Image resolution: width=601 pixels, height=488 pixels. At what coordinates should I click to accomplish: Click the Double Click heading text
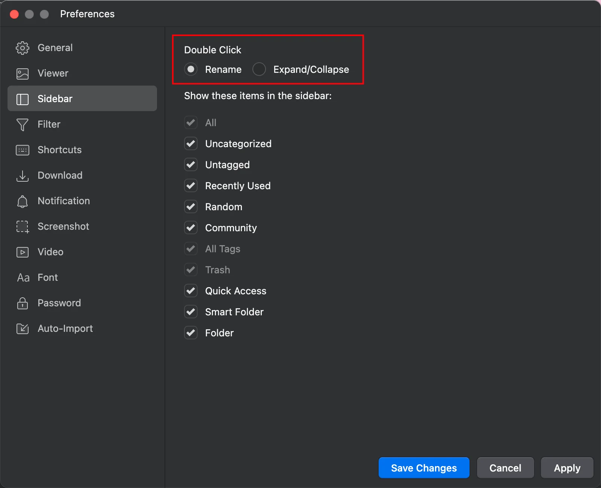(213, 50)
